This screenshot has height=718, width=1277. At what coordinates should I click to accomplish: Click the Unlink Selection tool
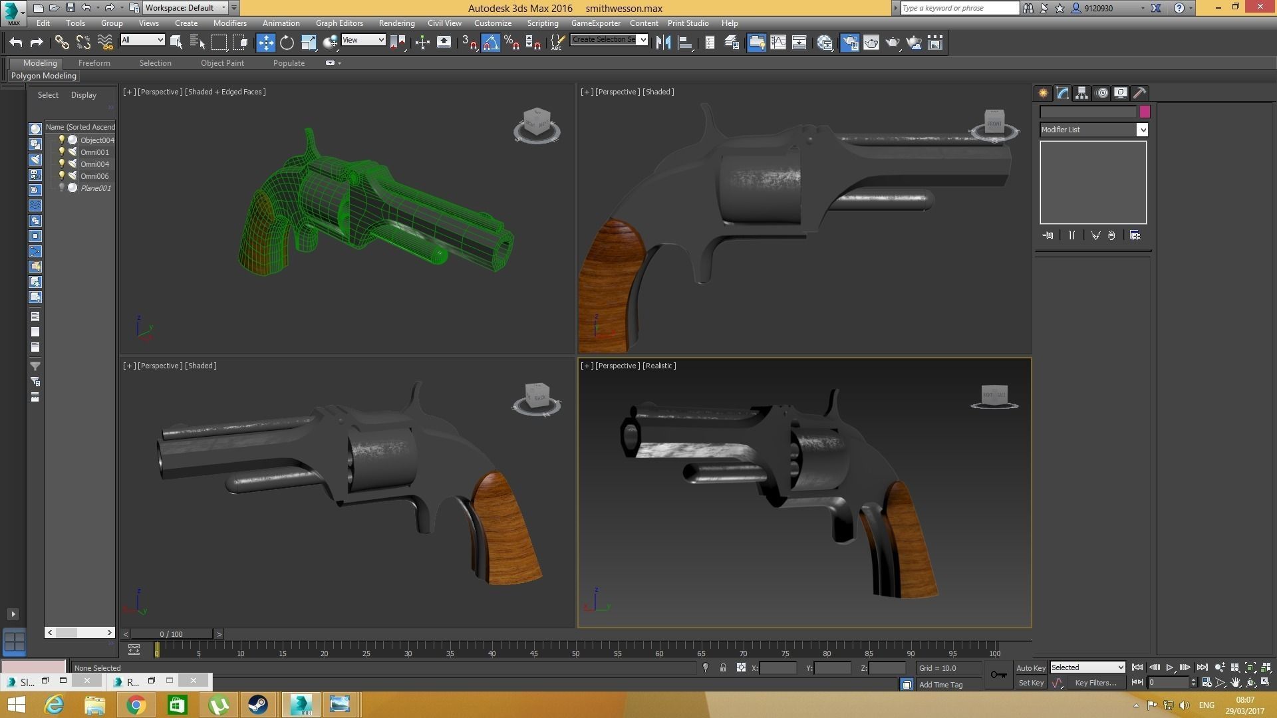pos(83,43)
